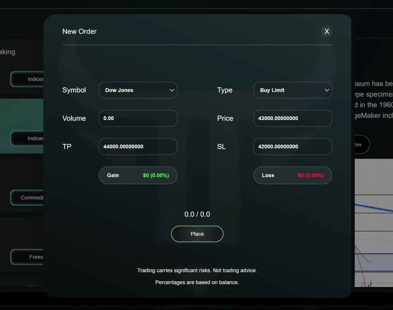The width and height of the screenshot is (393, 310).
Task: Click into the Price field showing 43000
Action: pyautogui.click(x=292, y=118)
